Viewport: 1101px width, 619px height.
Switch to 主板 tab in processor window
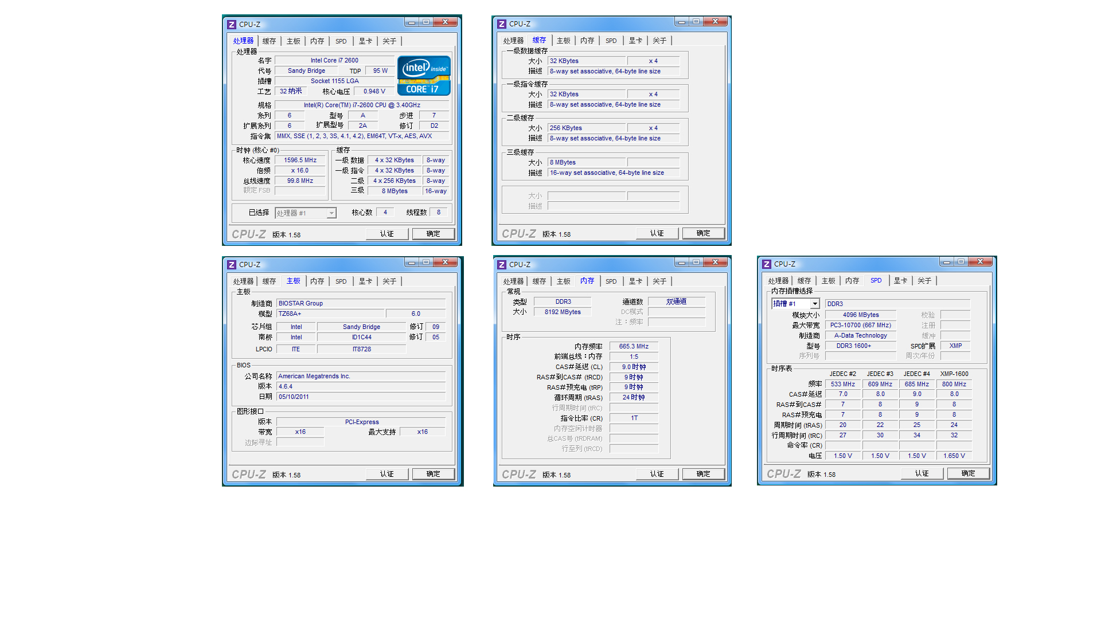point(293,41)
